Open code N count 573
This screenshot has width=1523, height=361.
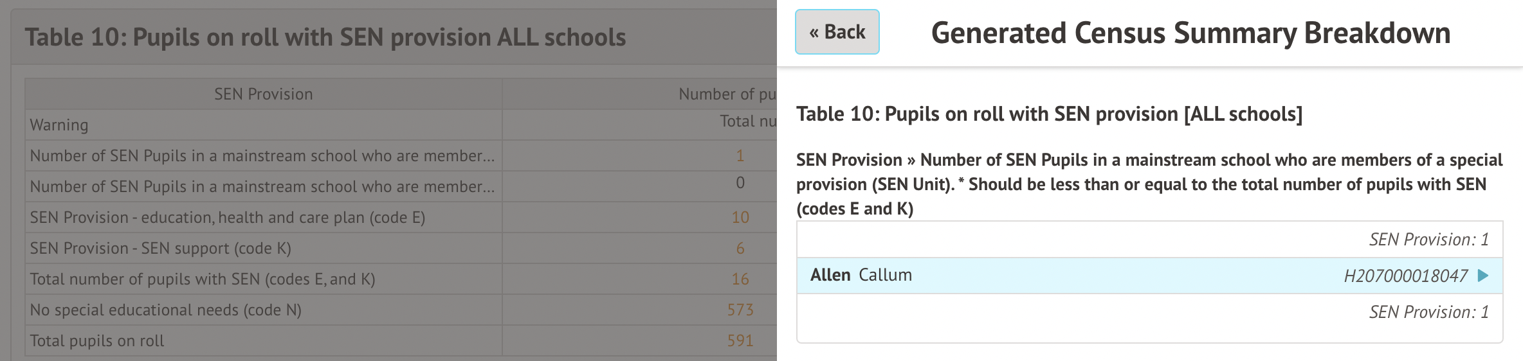[740, 310]
